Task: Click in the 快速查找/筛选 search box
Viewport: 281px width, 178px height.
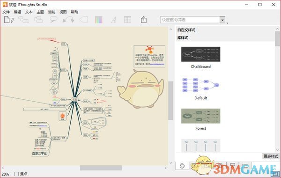Action: click(190, 20)
